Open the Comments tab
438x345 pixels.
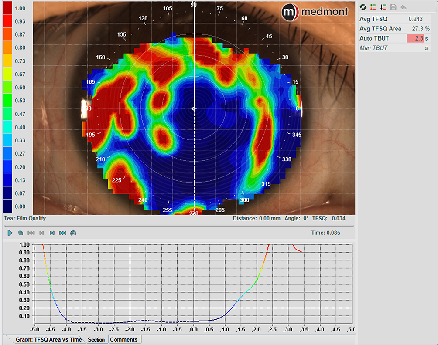[x=124, y=339]
